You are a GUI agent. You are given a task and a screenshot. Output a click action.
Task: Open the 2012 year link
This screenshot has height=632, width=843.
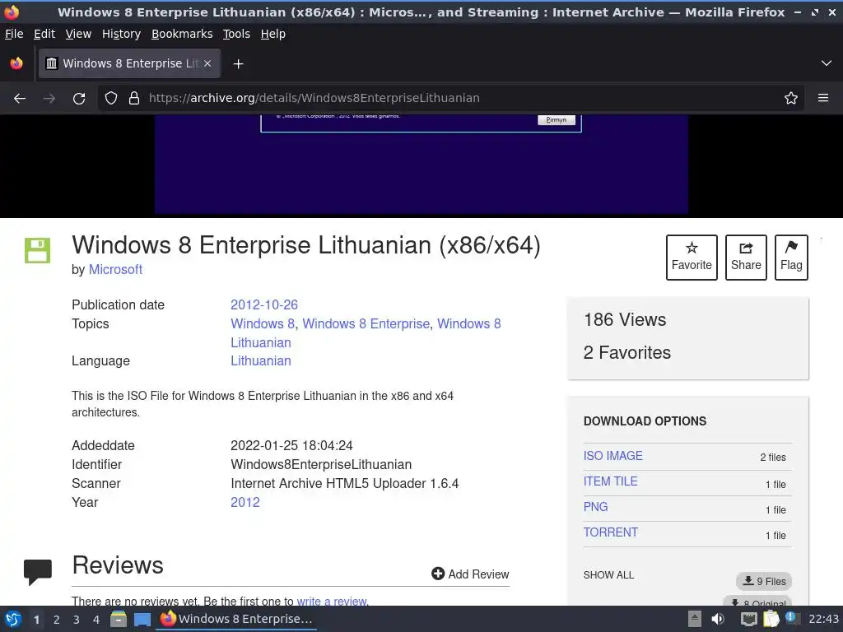click(245, 502)
